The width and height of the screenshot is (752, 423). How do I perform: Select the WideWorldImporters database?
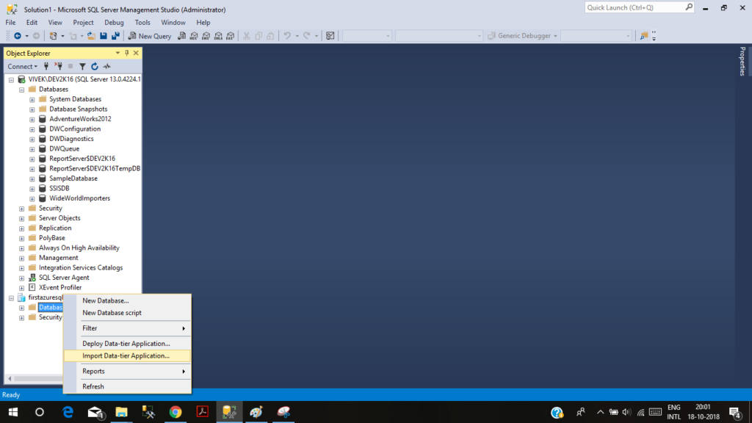point(79,198)
